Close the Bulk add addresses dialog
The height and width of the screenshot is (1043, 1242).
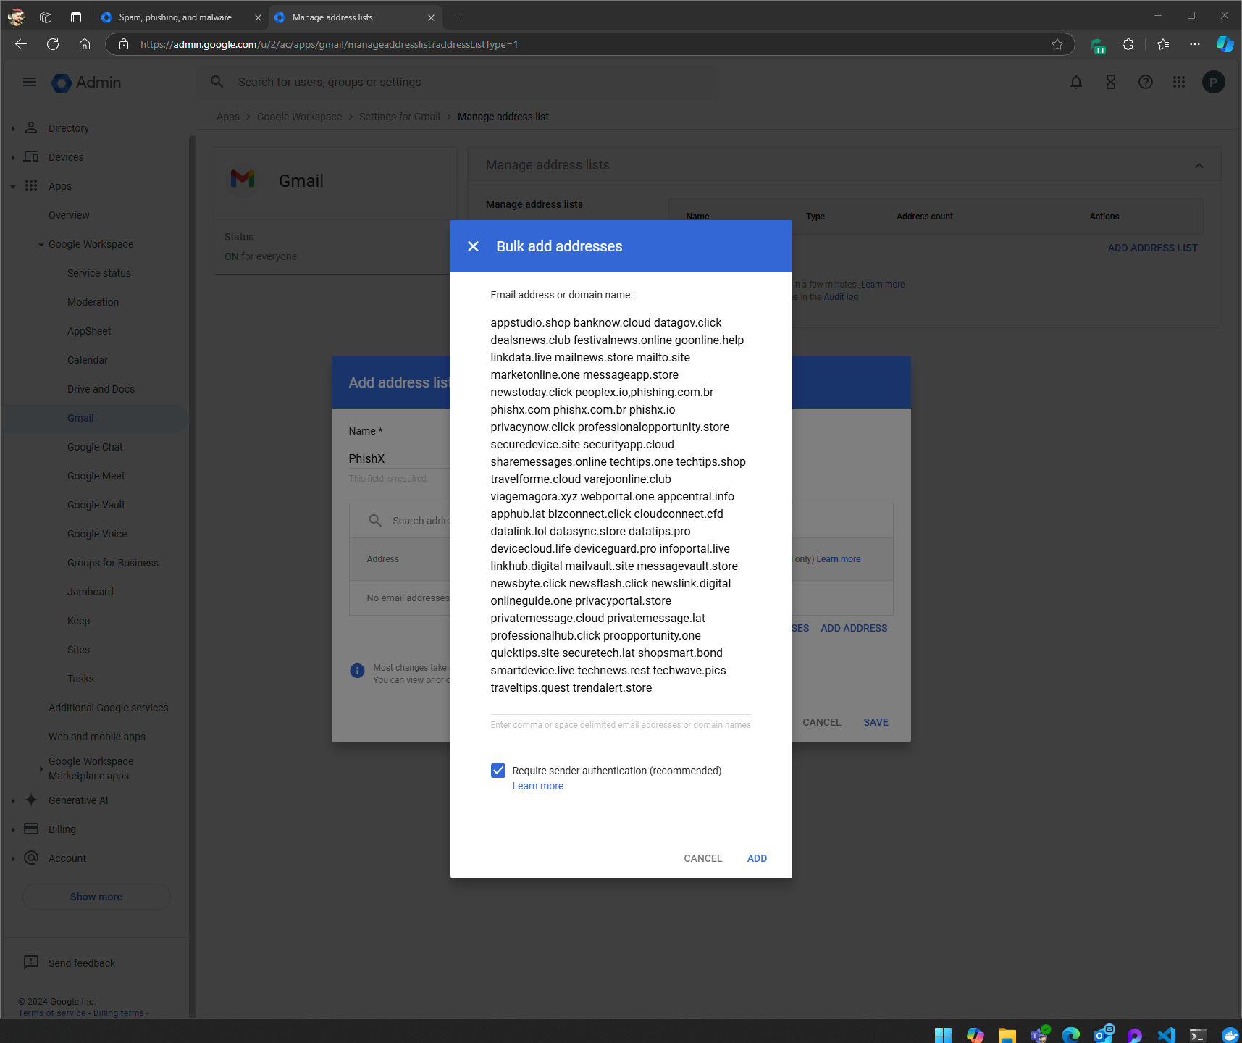(x=473, y=246)
